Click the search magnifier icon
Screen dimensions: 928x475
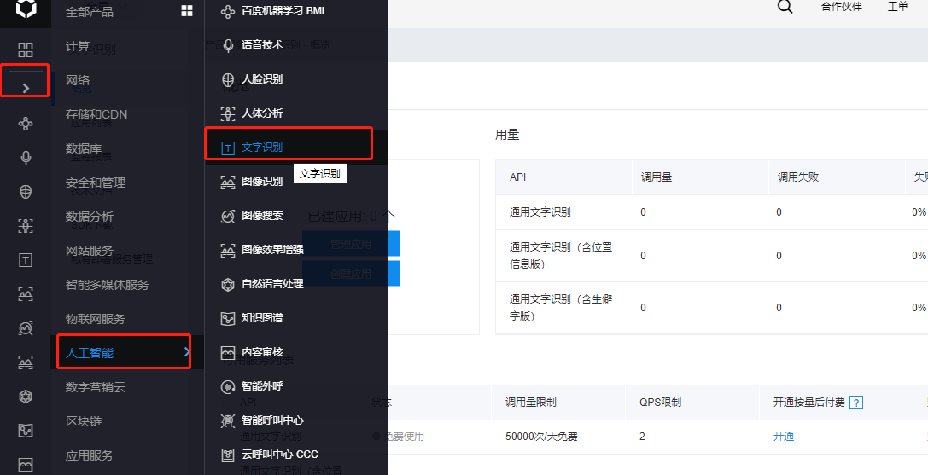coord(785,7)
